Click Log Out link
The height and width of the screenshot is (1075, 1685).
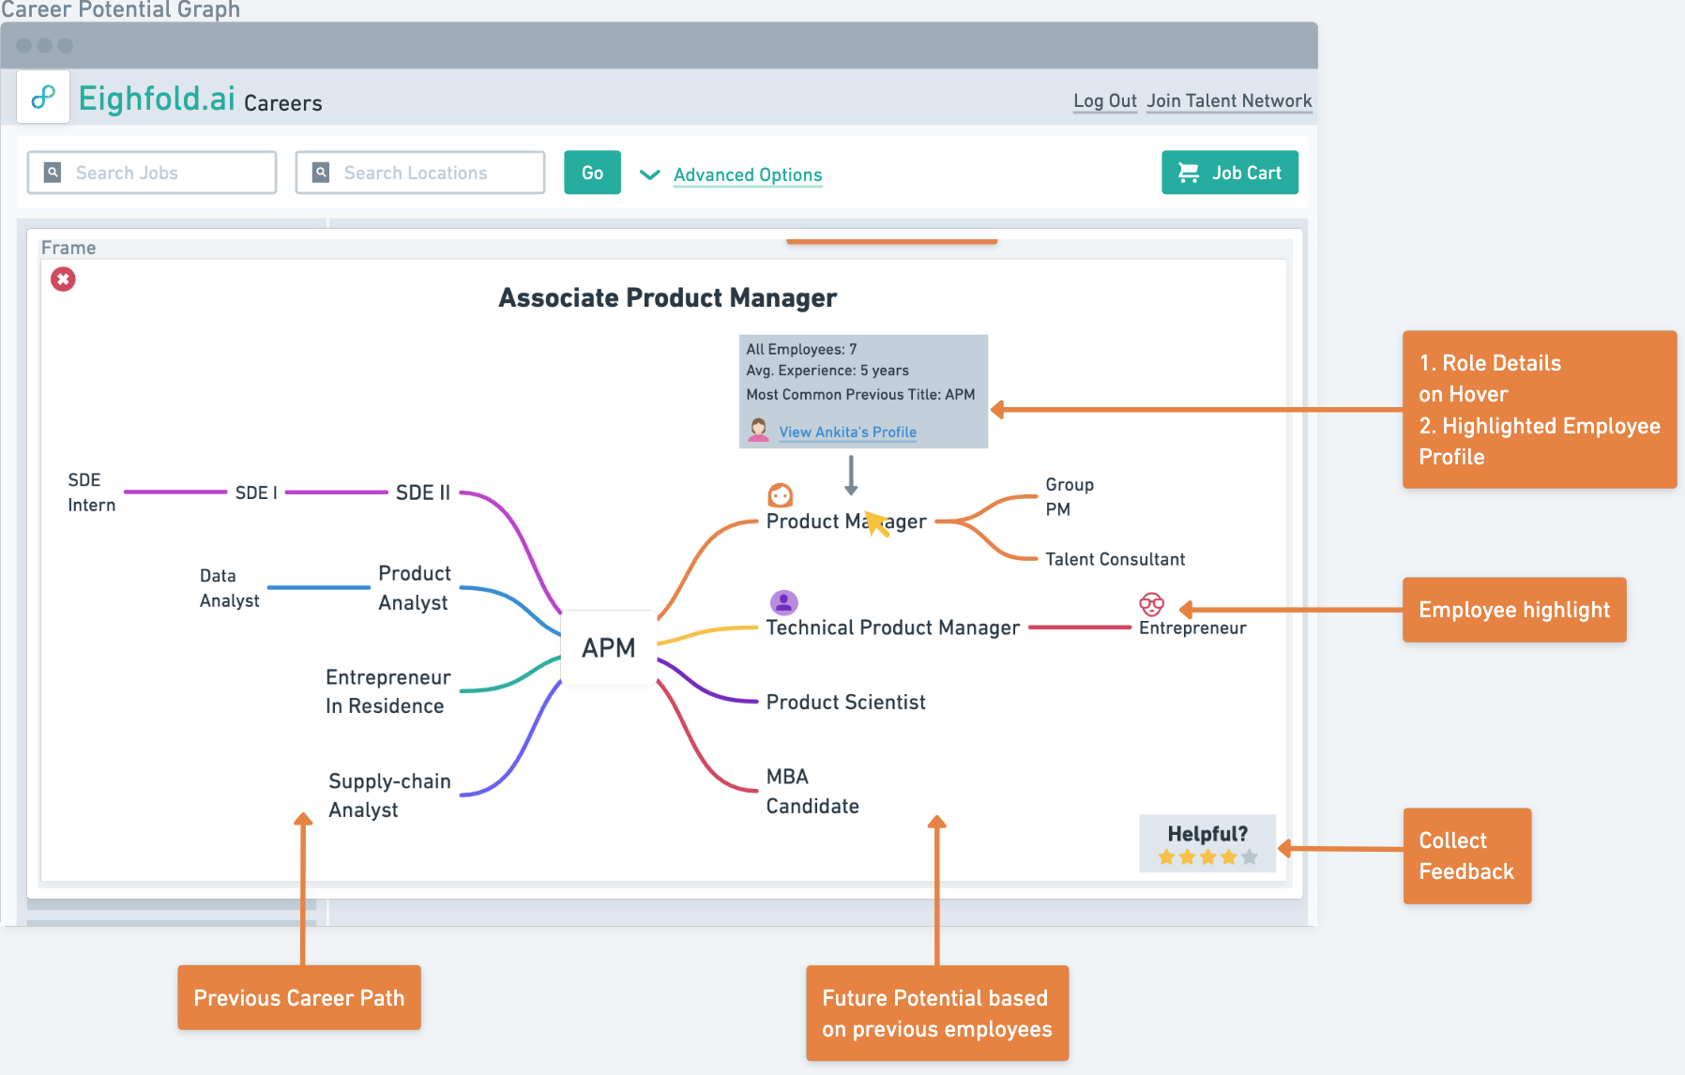1104,101
